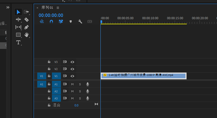The image size is (217, 118).
Task: Lock the V2 track
Action: (49, 69)
